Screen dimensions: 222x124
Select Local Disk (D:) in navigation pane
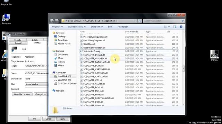pyautogui.click(x=64, y=80)
